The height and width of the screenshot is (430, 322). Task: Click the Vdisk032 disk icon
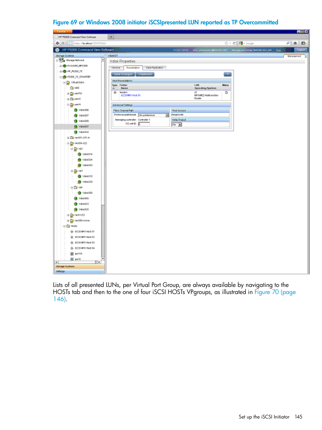click(x=76, y=132)
